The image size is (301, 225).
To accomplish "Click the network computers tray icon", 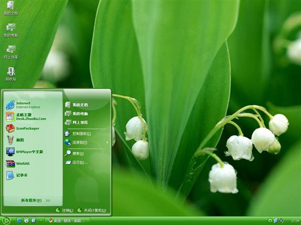I will click(x=276, y=221).
